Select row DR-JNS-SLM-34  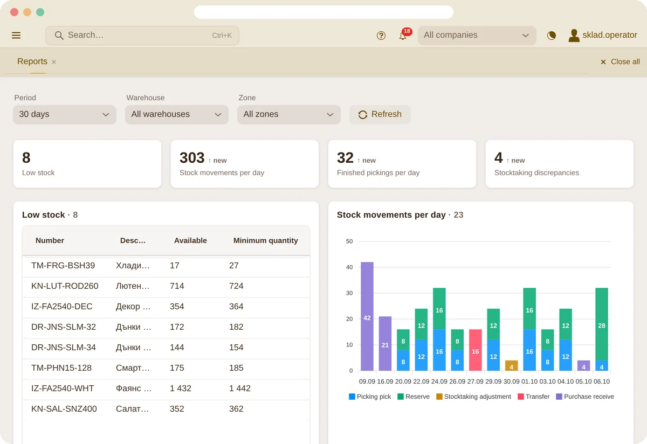[166, 348]
